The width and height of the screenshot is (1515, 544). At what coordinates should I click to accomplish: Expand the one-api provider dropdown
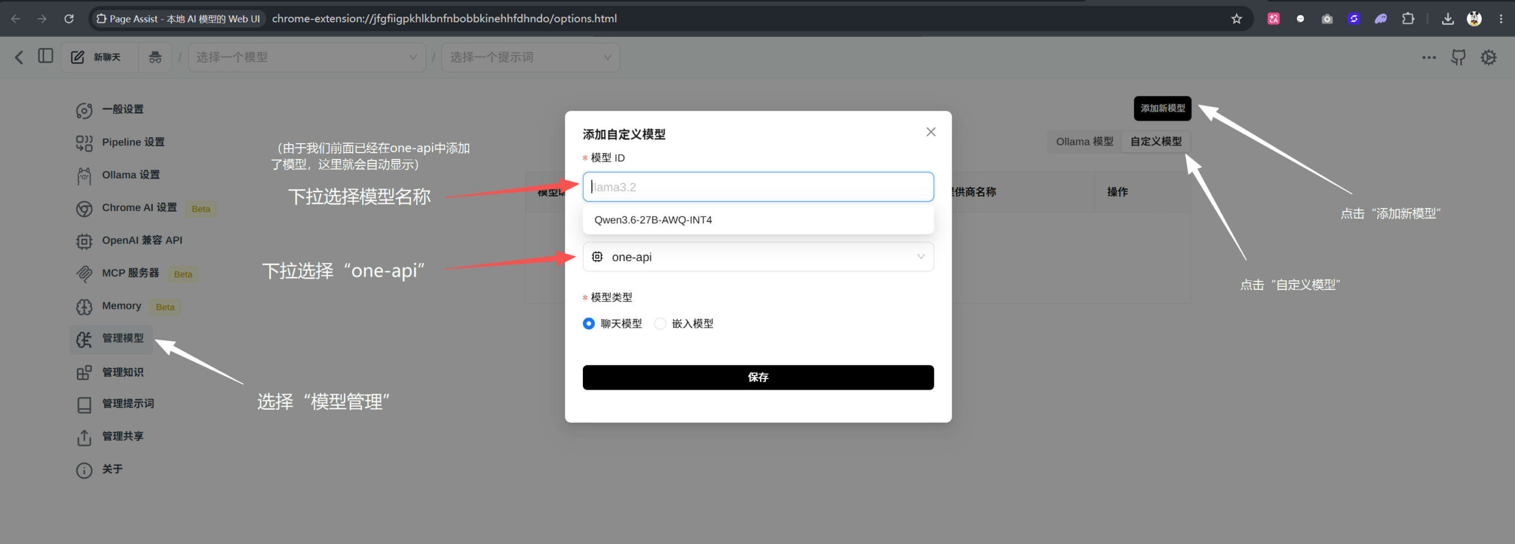point(758,257)
